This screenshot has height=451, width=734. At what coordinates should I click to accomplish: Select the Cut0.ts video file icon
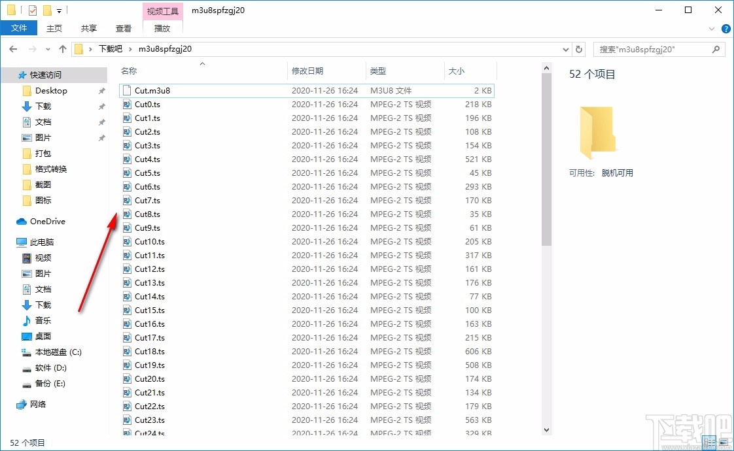click(127, 105)
